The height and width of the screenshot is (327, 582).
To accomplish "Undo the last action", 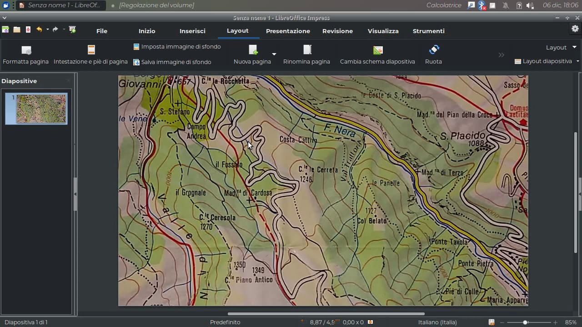I will (x=39, y=30).
